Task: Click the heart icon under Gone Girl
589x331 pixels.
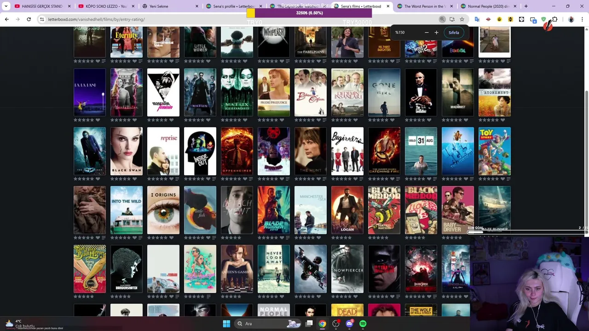Action: tap(392, 120)
